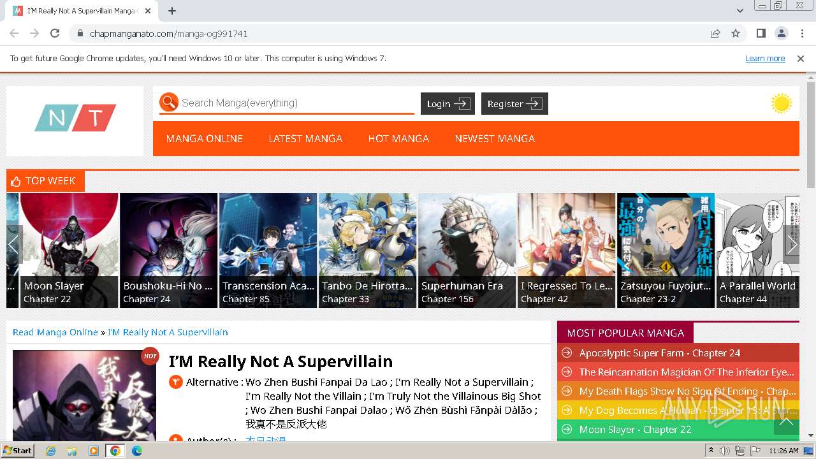Open Chapter 85 under Transcension Academy
Screen dimensions: 816x459
coord(245,299)
